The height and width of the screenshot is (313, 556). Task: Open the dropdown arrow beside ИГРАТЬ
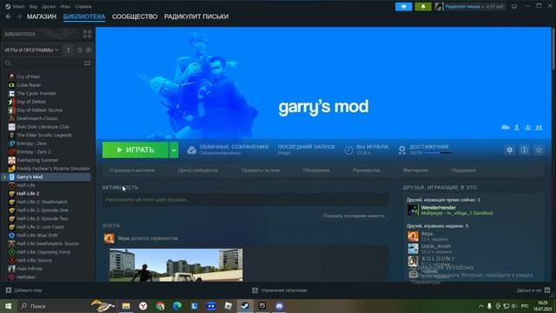[174, 150]
